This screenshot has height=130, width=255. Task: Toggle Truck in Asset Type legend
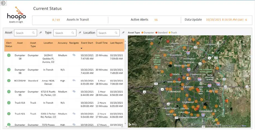[x=174, y=33]
